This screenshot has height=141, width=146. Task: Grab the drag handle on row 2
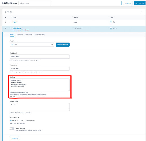pyautogui.click(x=3, y=28)
